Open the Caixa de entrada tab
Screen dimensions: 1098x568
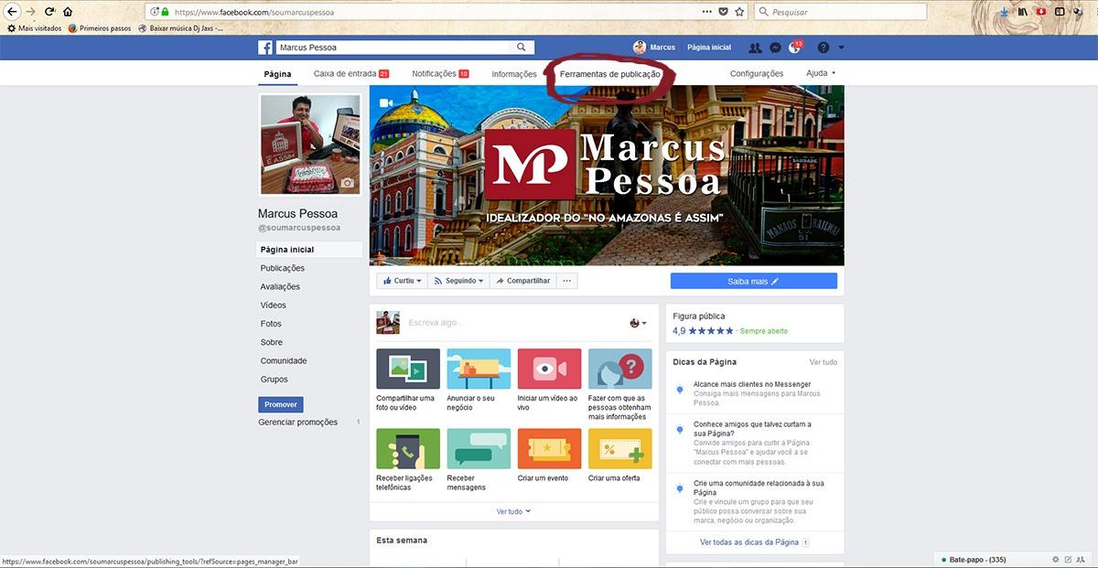[x=351, y=74]
